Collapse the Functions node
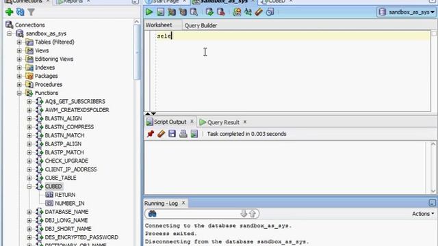This screenshot has width=438, height=246. pos(19,93)
